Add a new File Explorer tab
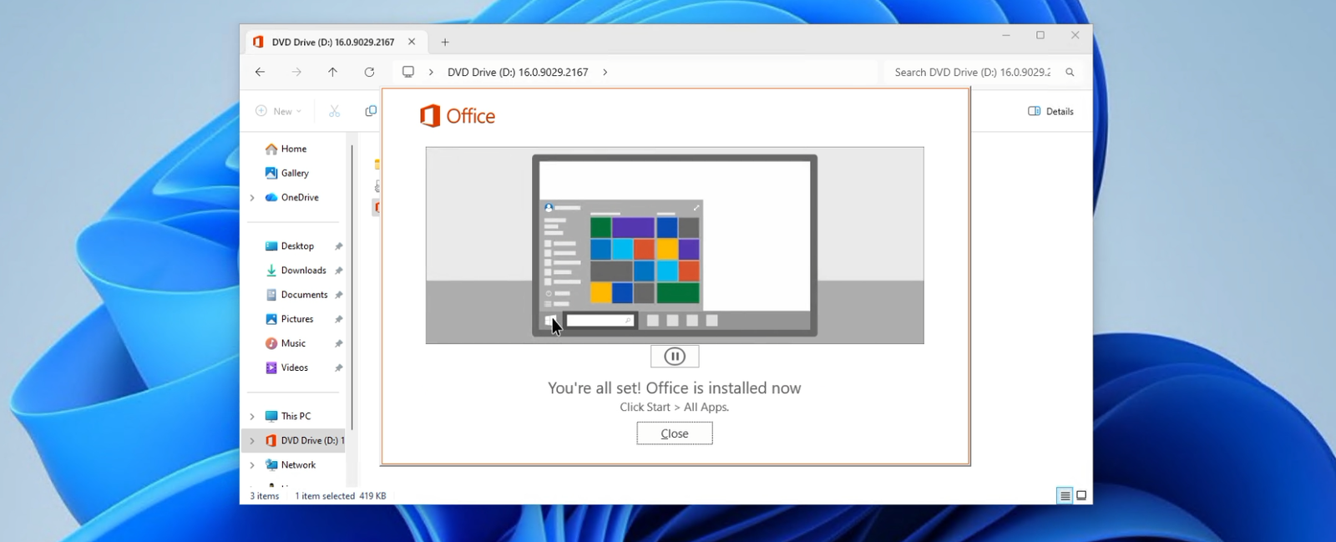Screen dimensions: 1336x542 click(x=445, y=42)
